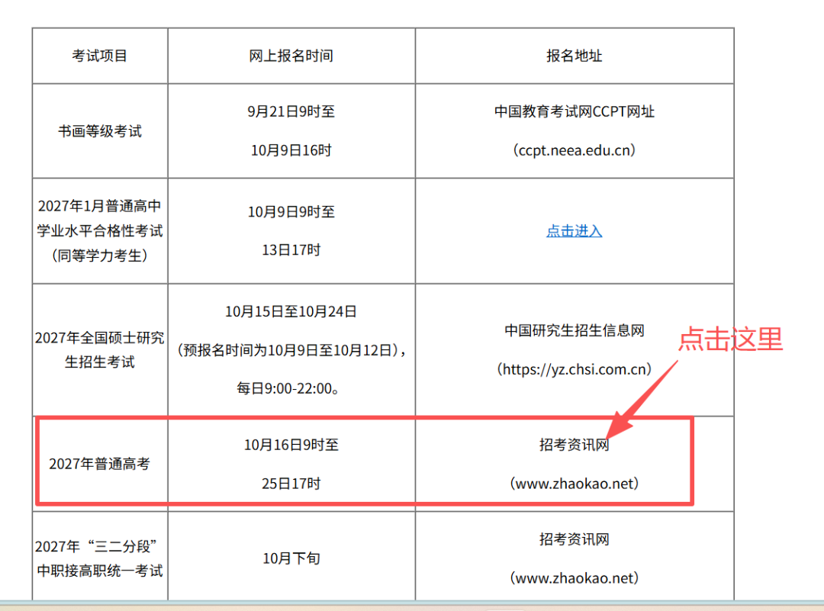Click 招考资讯网 in the 2027年普通高考 row
Image resolution: width=824 pixels, height=611 pixels.
575,445
